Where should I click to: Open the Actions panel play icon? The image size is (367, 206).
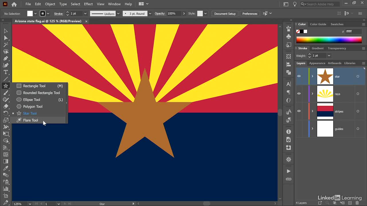[288, 171]
